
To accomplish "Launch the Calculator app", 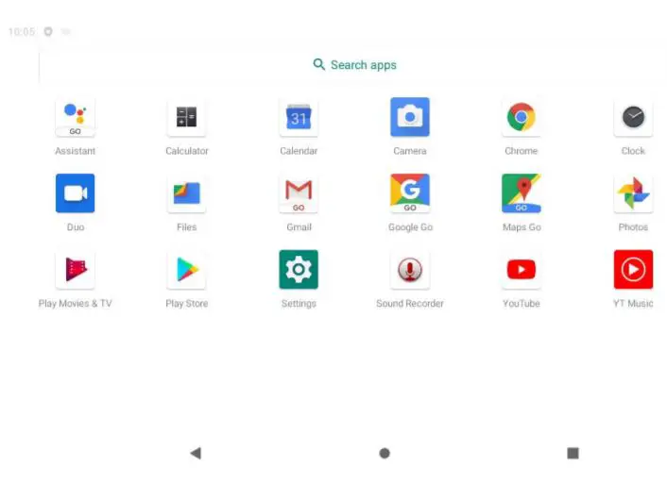I will pos(187,117).
